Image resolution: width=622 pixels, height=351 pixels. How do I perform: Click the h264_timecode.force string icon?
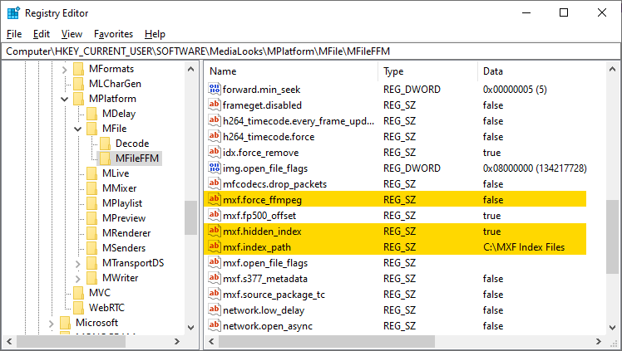[215, 137]
